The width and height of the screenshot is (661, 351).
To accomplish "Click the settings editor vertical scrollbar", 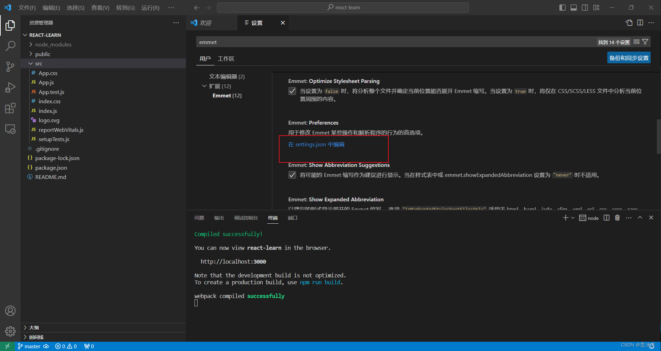I will coord(659,136).
